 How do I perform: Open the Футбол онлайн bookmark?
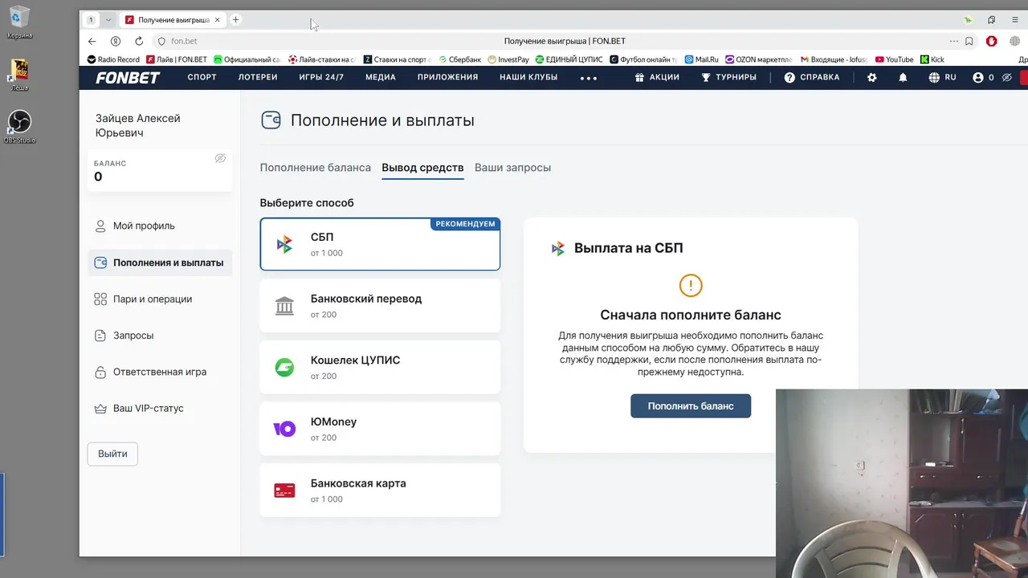pyautogui.click(x=643, y=59)
